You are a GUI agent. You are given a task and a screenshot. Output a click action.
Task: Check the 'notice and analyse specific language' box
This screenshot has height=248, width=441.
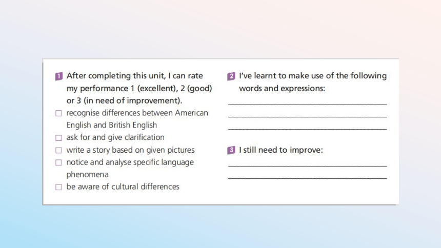[x=58, y=162]
